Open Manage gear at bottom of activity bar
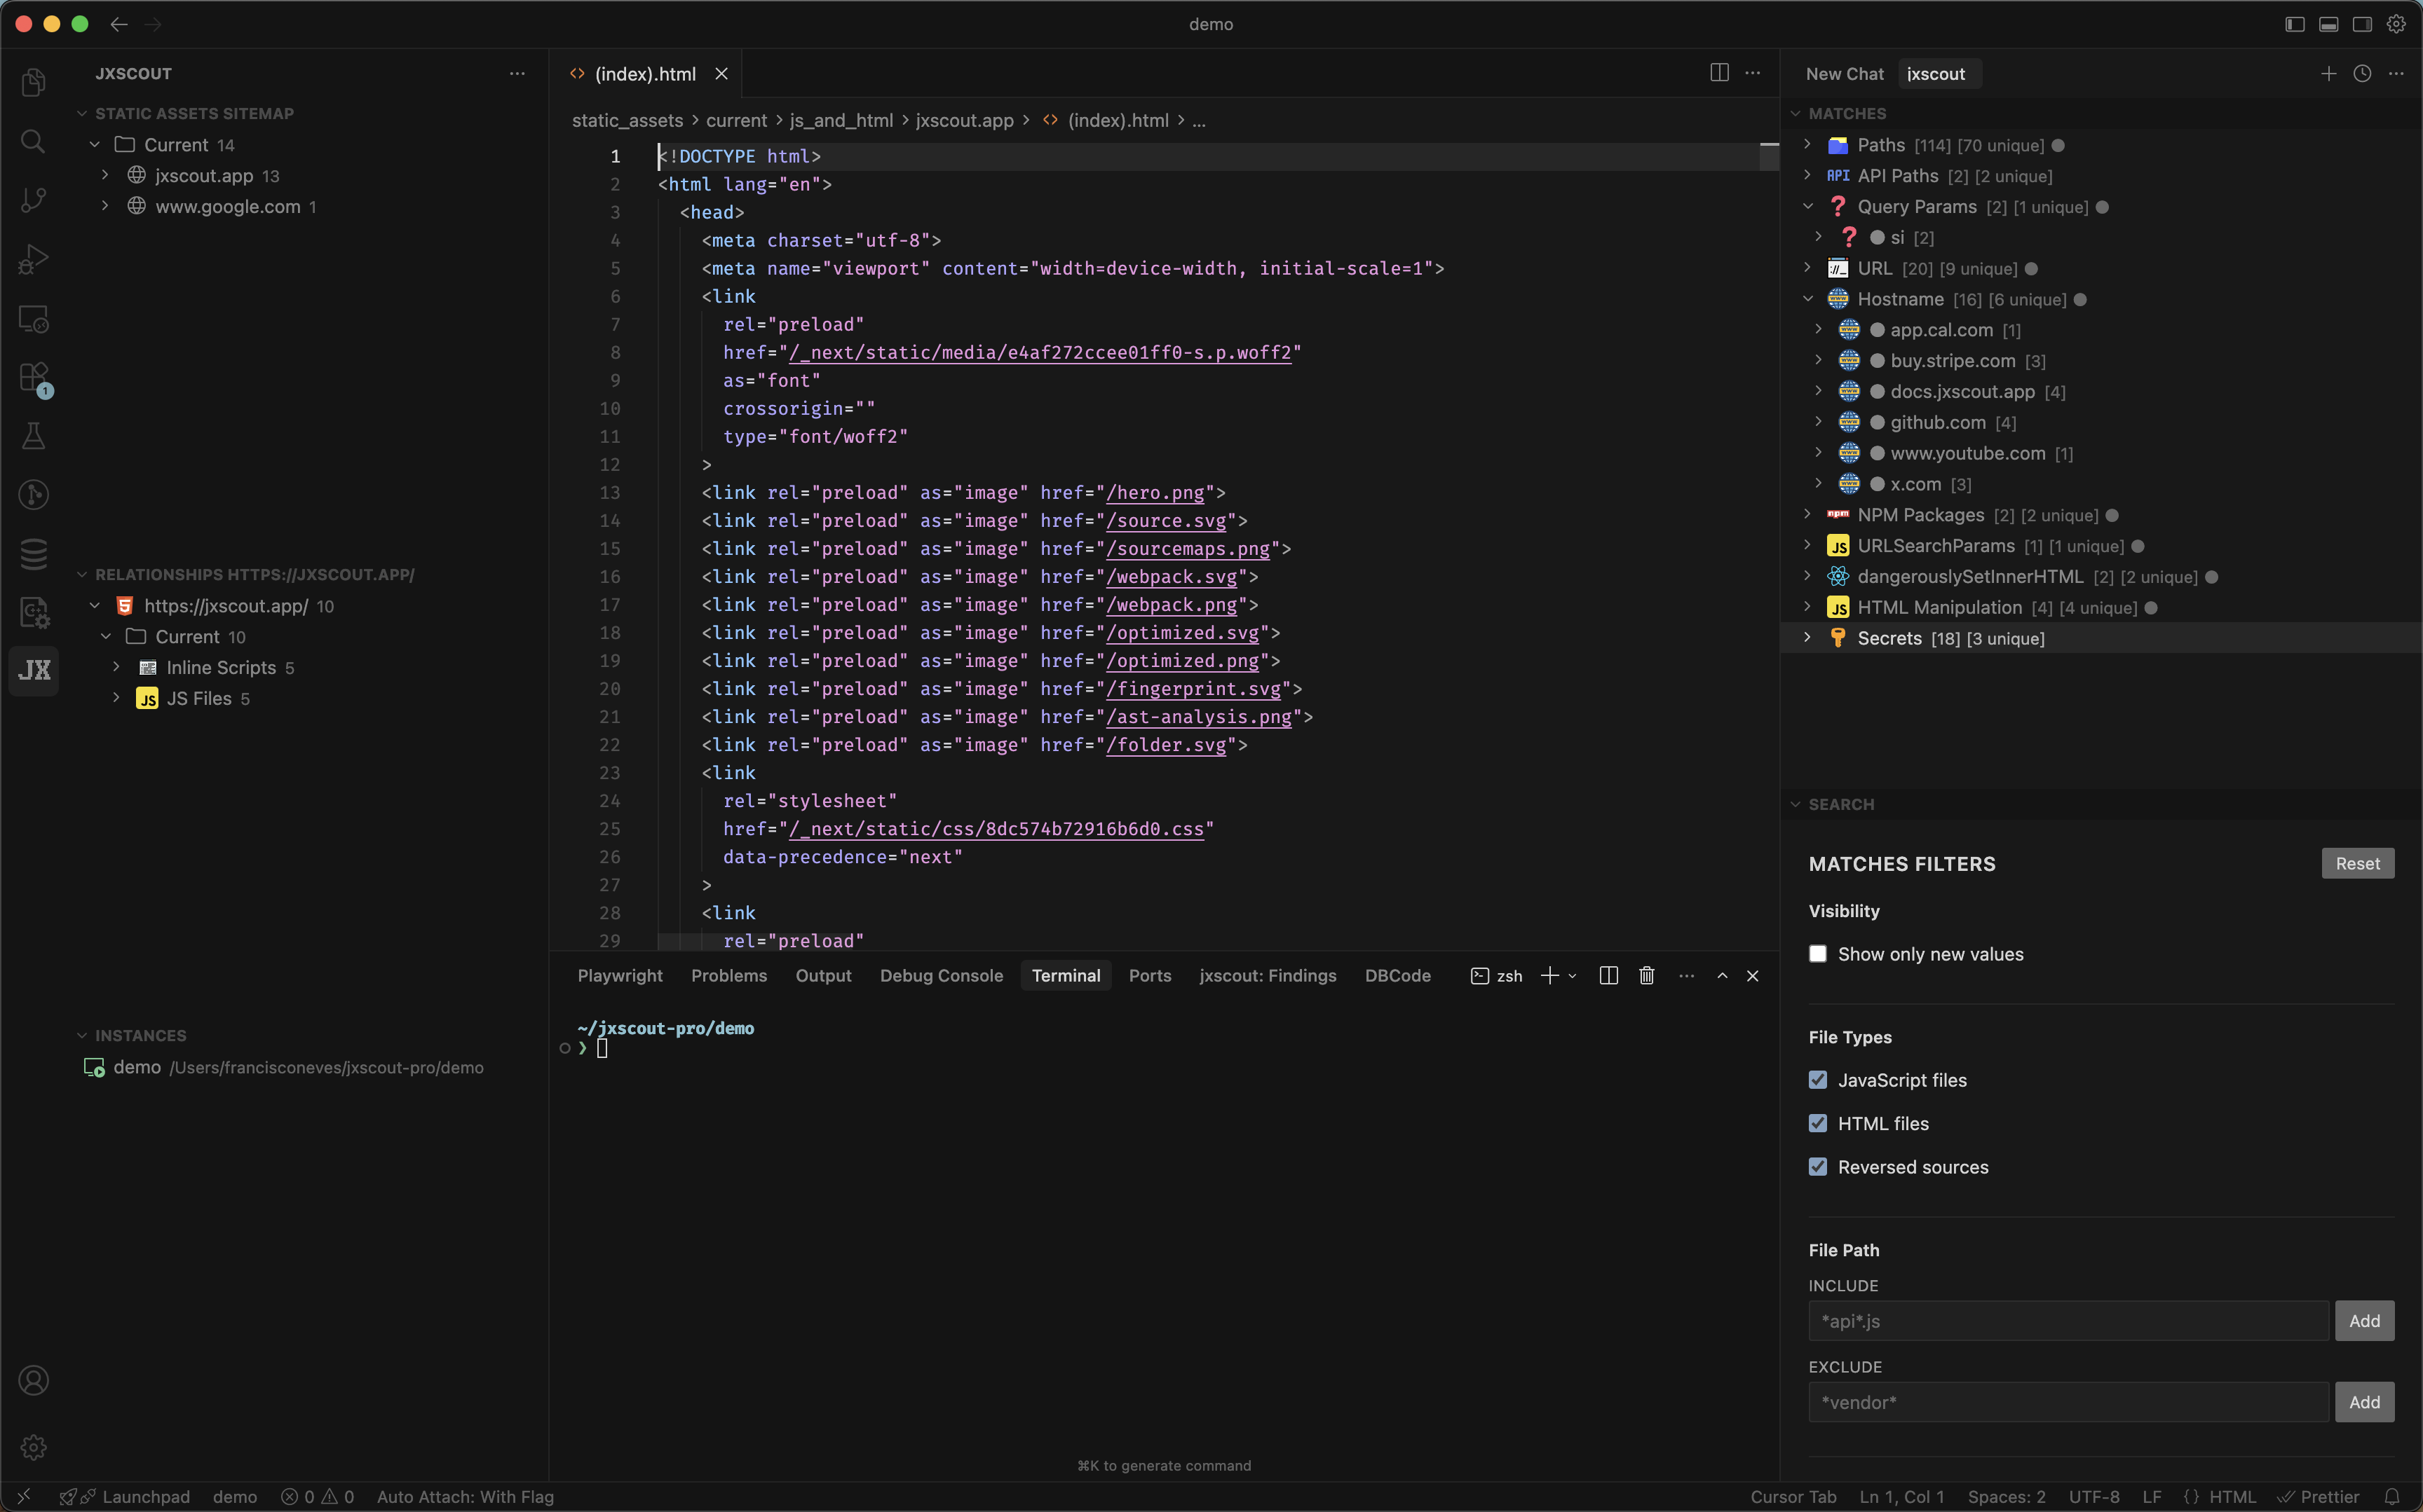2423x1512 pixels. pyautogui.click(x=33, y=1447)
